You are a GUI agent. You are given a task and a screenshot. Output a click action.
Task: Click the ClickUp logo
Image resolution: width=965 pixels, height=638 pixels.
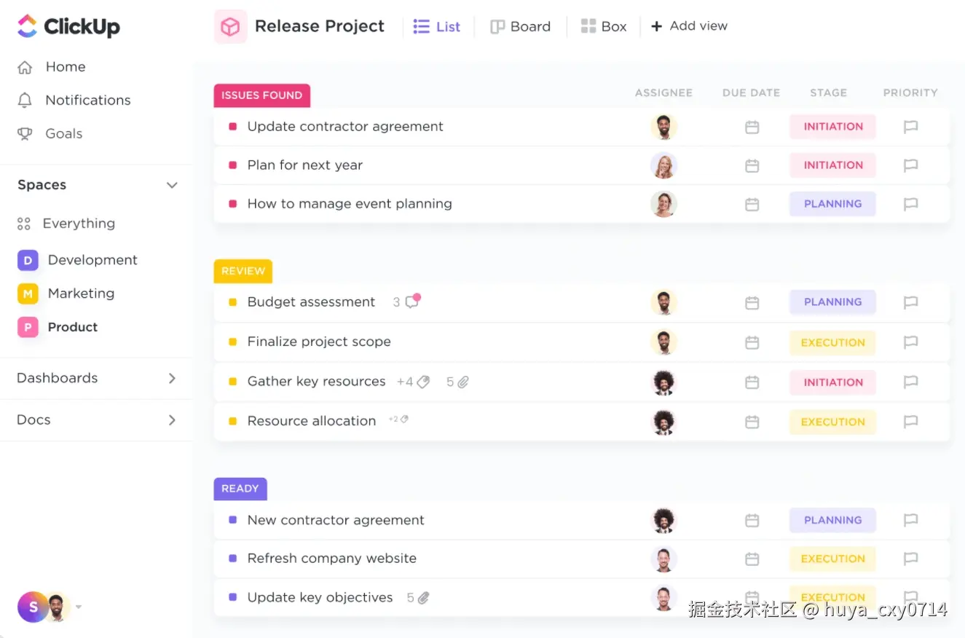pos(68,27)
